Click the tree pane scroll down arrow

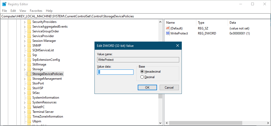coord(160,123)
